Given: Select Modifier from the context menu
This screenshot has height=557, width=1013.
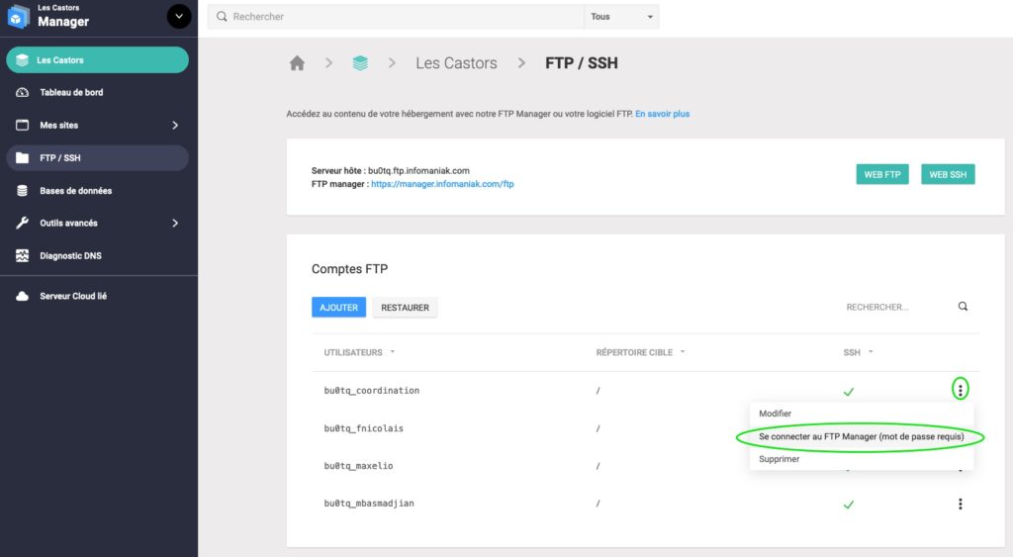Looking at the screenshot, I should (775, 414).
